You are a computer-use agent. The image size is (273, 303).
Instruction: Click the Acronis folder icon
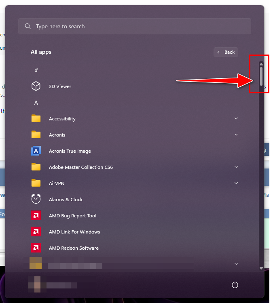point(36,135)
